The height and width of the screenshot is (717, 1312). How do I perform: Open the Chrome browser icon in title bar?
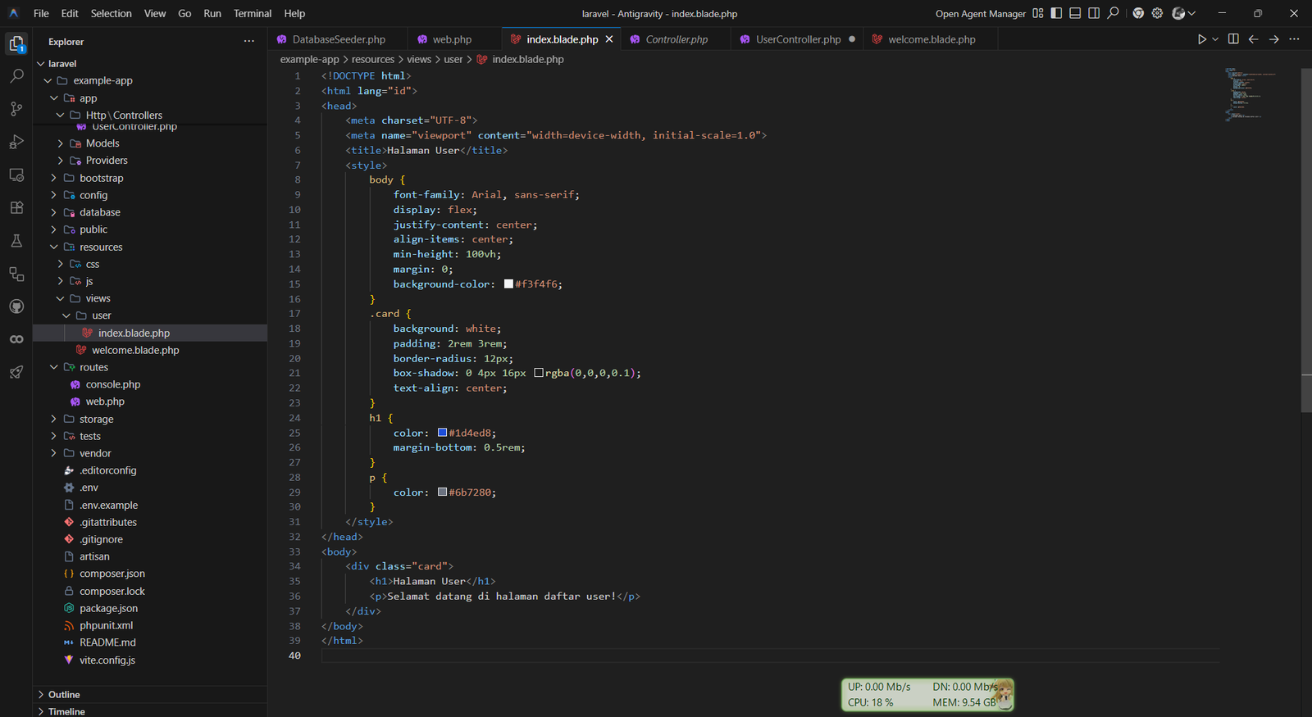(1138, 13)
